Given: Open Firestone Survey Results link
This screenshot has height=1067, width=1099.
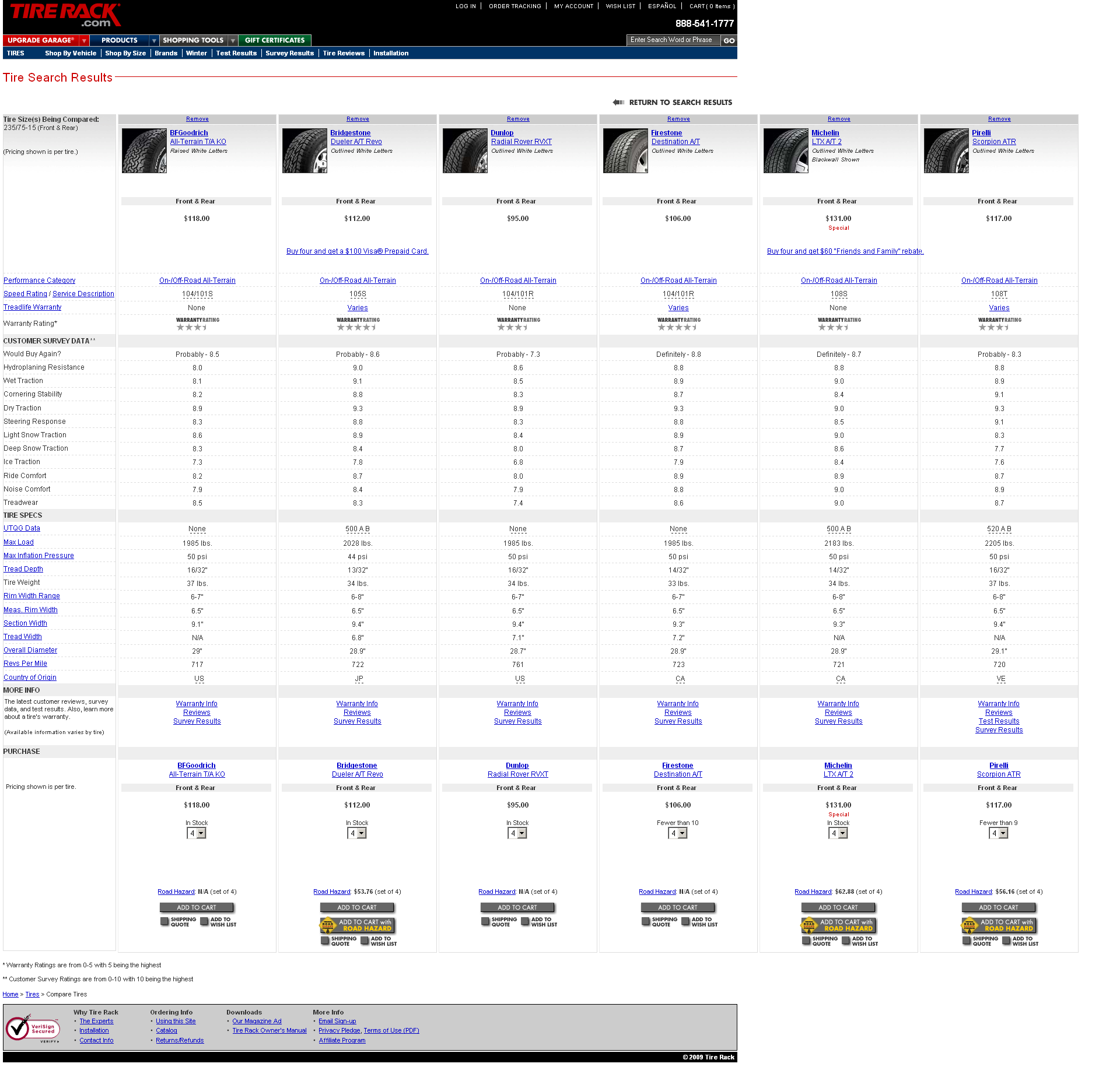Looking at the screenshot, I should [x=678, y=721].
